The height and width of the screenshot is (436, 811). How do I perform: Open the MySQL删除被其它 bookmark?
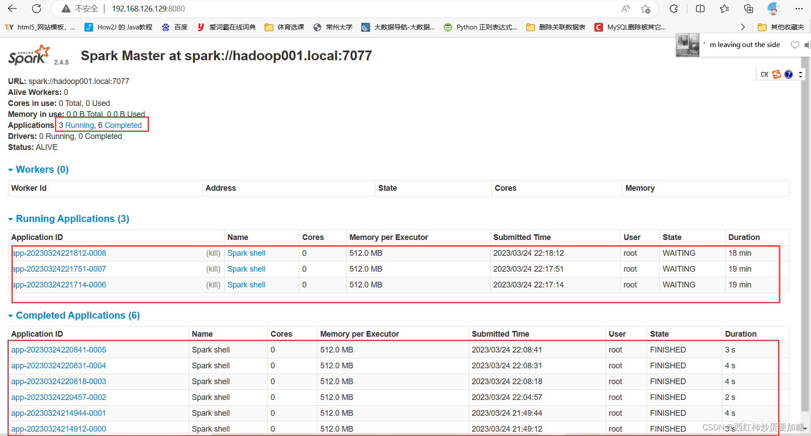630,27
